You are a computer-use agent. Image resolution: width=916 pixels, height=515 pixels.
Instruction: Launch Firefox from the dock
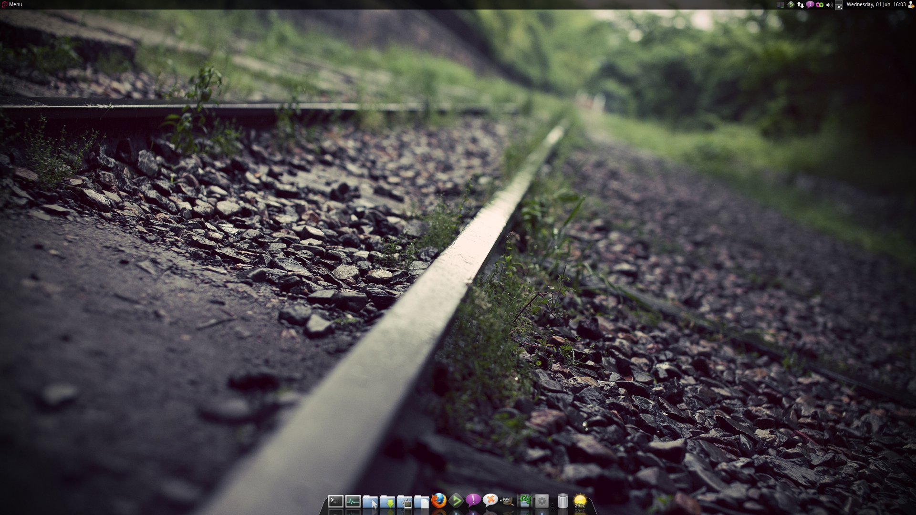[x=439, y=500]
